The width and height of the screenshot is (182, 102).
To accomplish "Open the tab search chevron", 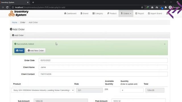I will tap(164, 2).
